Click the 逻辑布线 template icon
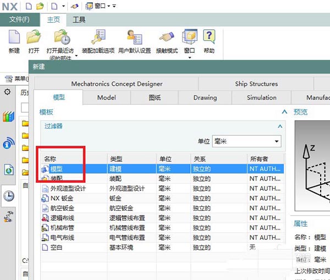This screenshot has height=280, width=330. click(45, 218)
